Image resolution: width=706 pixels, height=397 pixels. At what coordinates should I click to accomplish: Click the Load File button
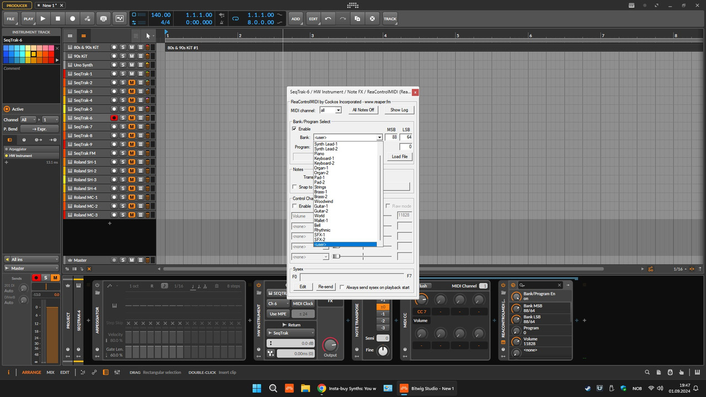400,157
